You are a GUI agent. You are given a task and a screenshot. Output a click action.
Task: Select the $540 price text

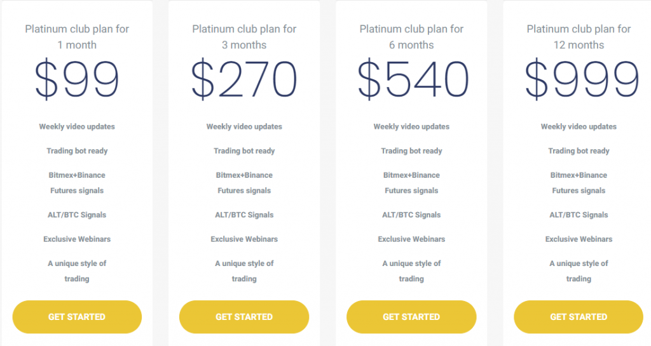(x=411, y=79)
